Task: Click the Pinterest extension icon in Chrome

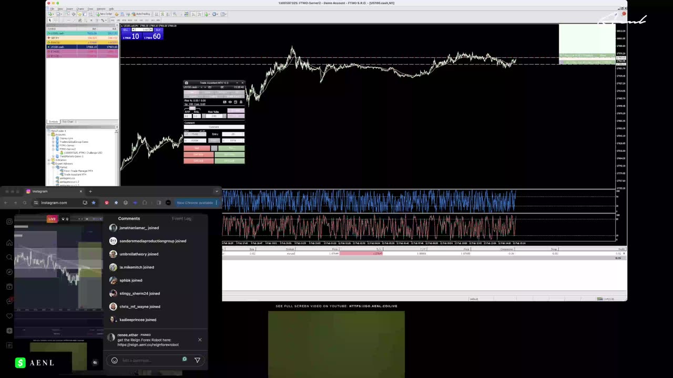Action: click(107, 203)
